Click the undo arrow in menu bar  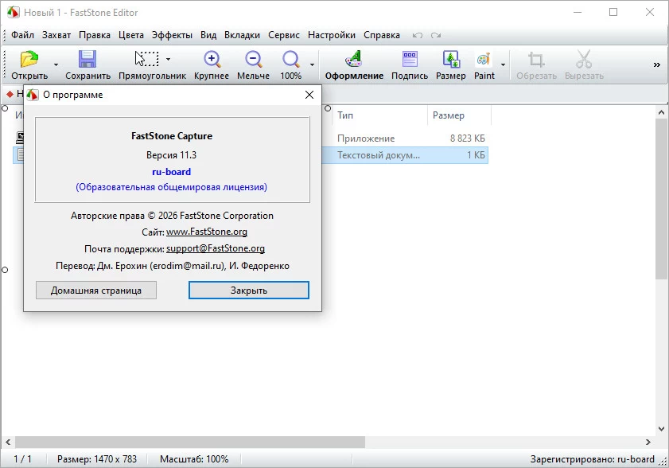pyautogui.click(x=418, y=36)
